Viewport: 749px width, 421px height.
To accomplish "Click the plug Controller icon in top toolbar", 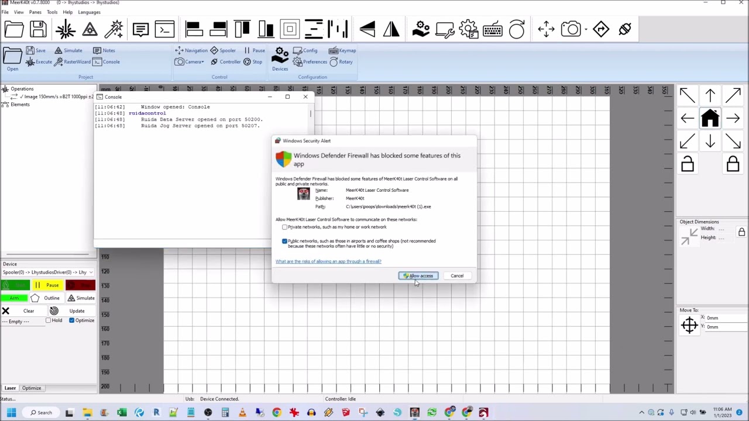I will click(625, 29).
